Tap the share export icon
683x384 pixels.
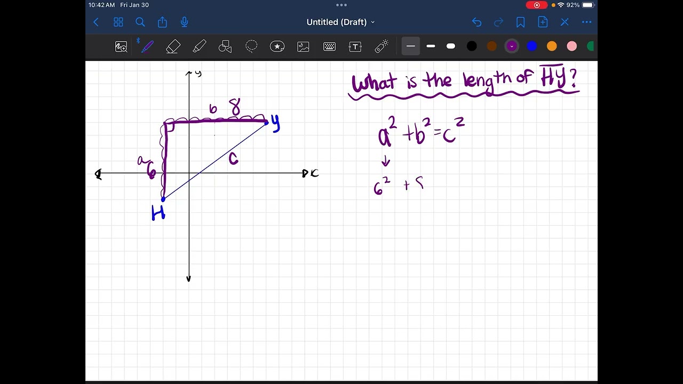pos(162,22)
